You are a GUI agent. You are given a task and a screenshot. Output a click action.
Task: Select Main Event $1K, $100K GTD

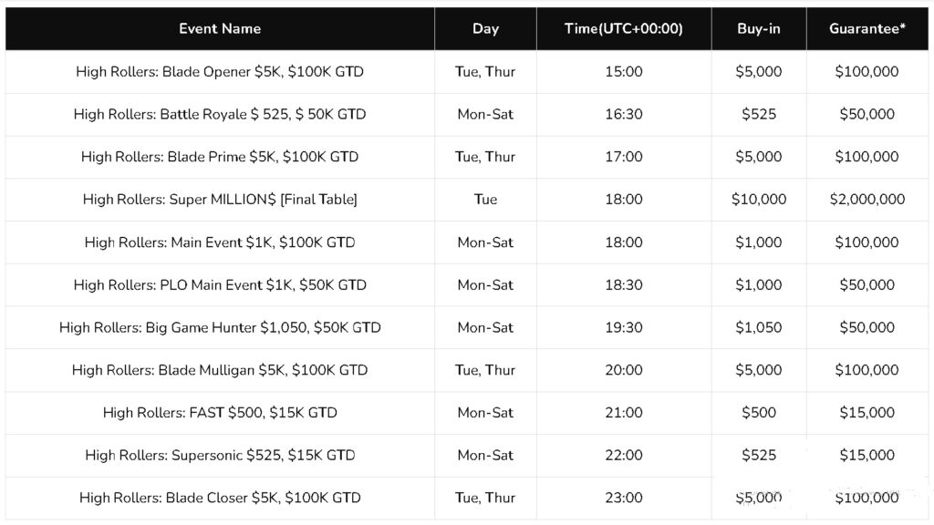(220, 242)
